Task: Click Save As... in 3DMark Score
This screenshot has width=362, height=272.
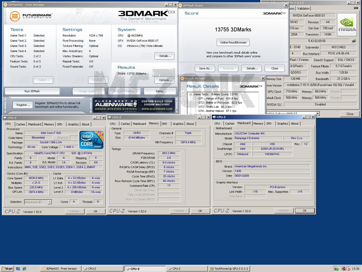Action: (x=206, y=68)
